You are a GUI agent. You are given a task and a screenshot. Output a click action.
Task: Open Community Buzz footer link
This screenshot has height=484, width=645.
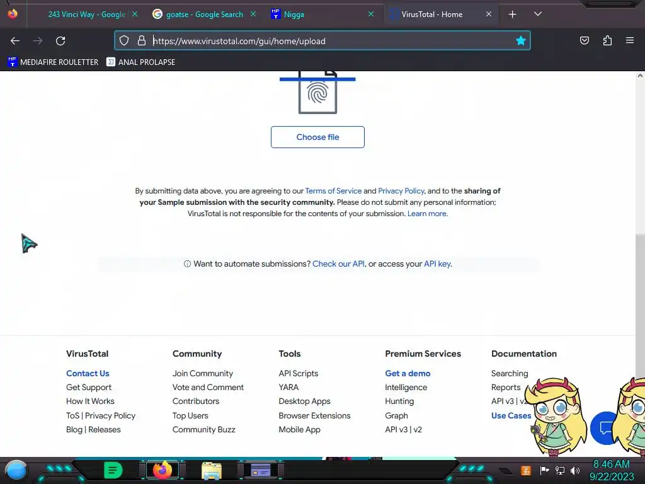click(204, 430)
